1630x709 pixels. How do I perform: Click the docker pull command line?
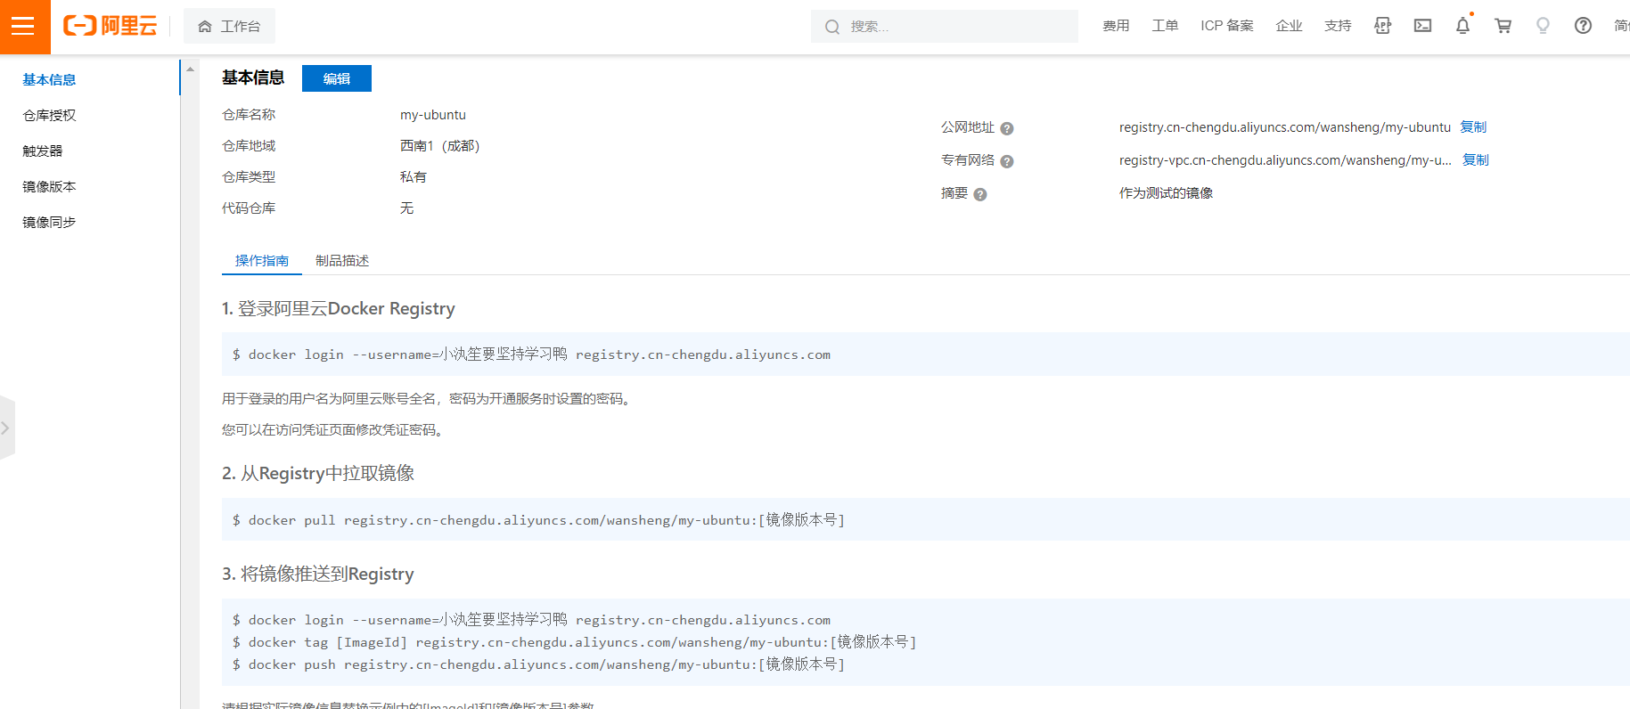538,519
